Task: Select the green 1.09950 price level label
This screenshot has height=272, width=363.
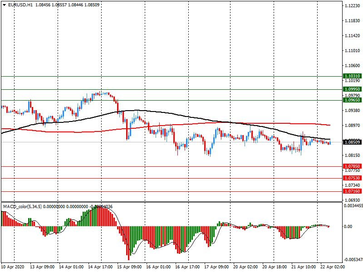Action: [353, 89]
